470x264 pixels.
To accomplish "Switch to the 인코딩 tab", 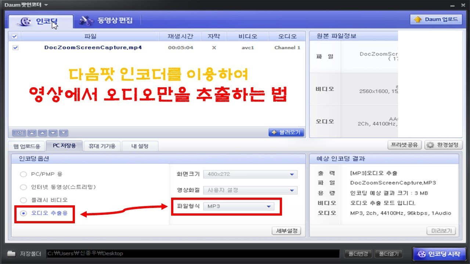I will [41, 21].
